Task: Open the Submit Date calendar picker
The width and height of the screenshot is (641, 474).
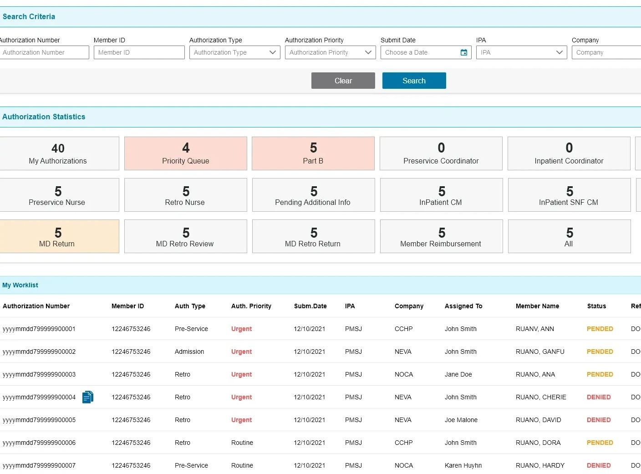Action: 463,52
